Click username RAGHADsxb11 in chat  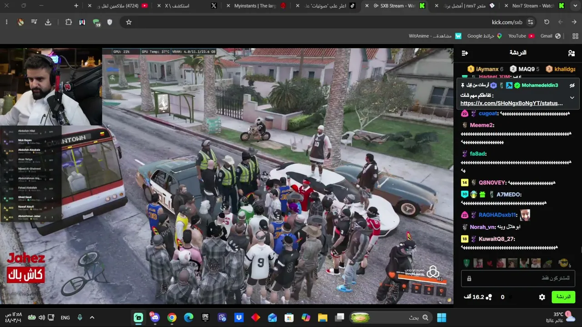497,215
